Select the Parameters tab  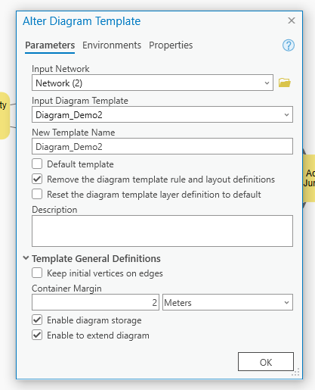[50, 45]
